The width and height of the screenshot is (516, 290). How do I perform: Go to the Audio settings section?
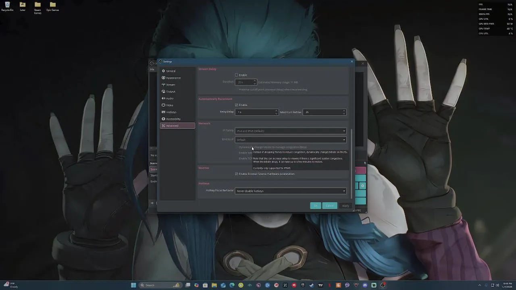(177, 98)
